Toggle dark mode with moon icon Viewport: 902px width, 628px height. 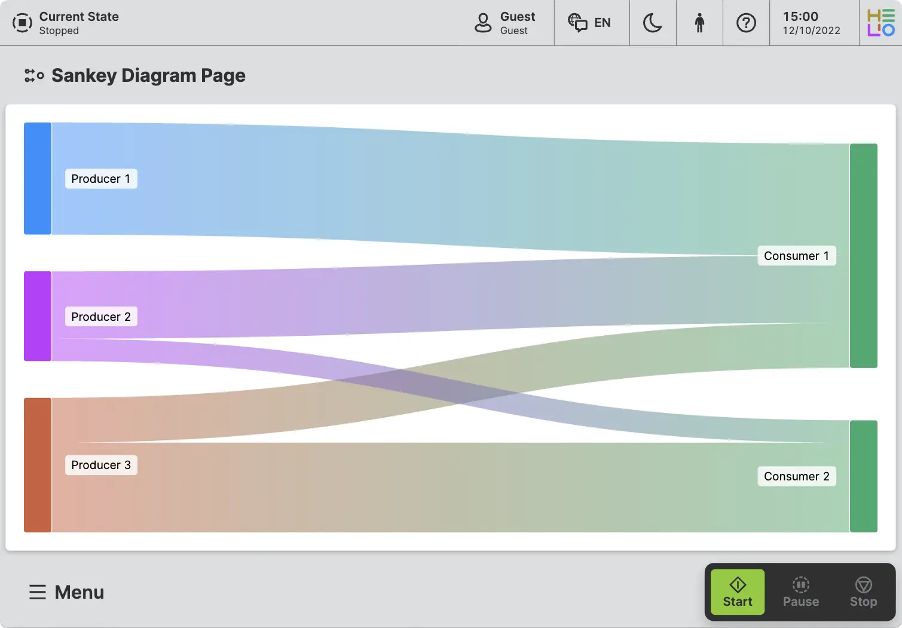tap(652, 23)
